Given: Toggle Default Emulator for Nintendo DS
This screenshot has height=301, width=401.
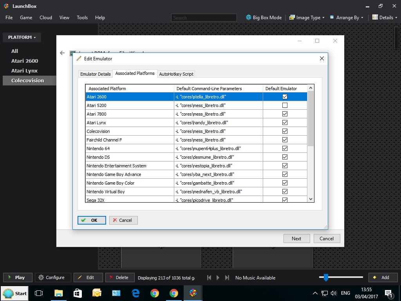Looking at the screenshot, I should coord(285,157).
